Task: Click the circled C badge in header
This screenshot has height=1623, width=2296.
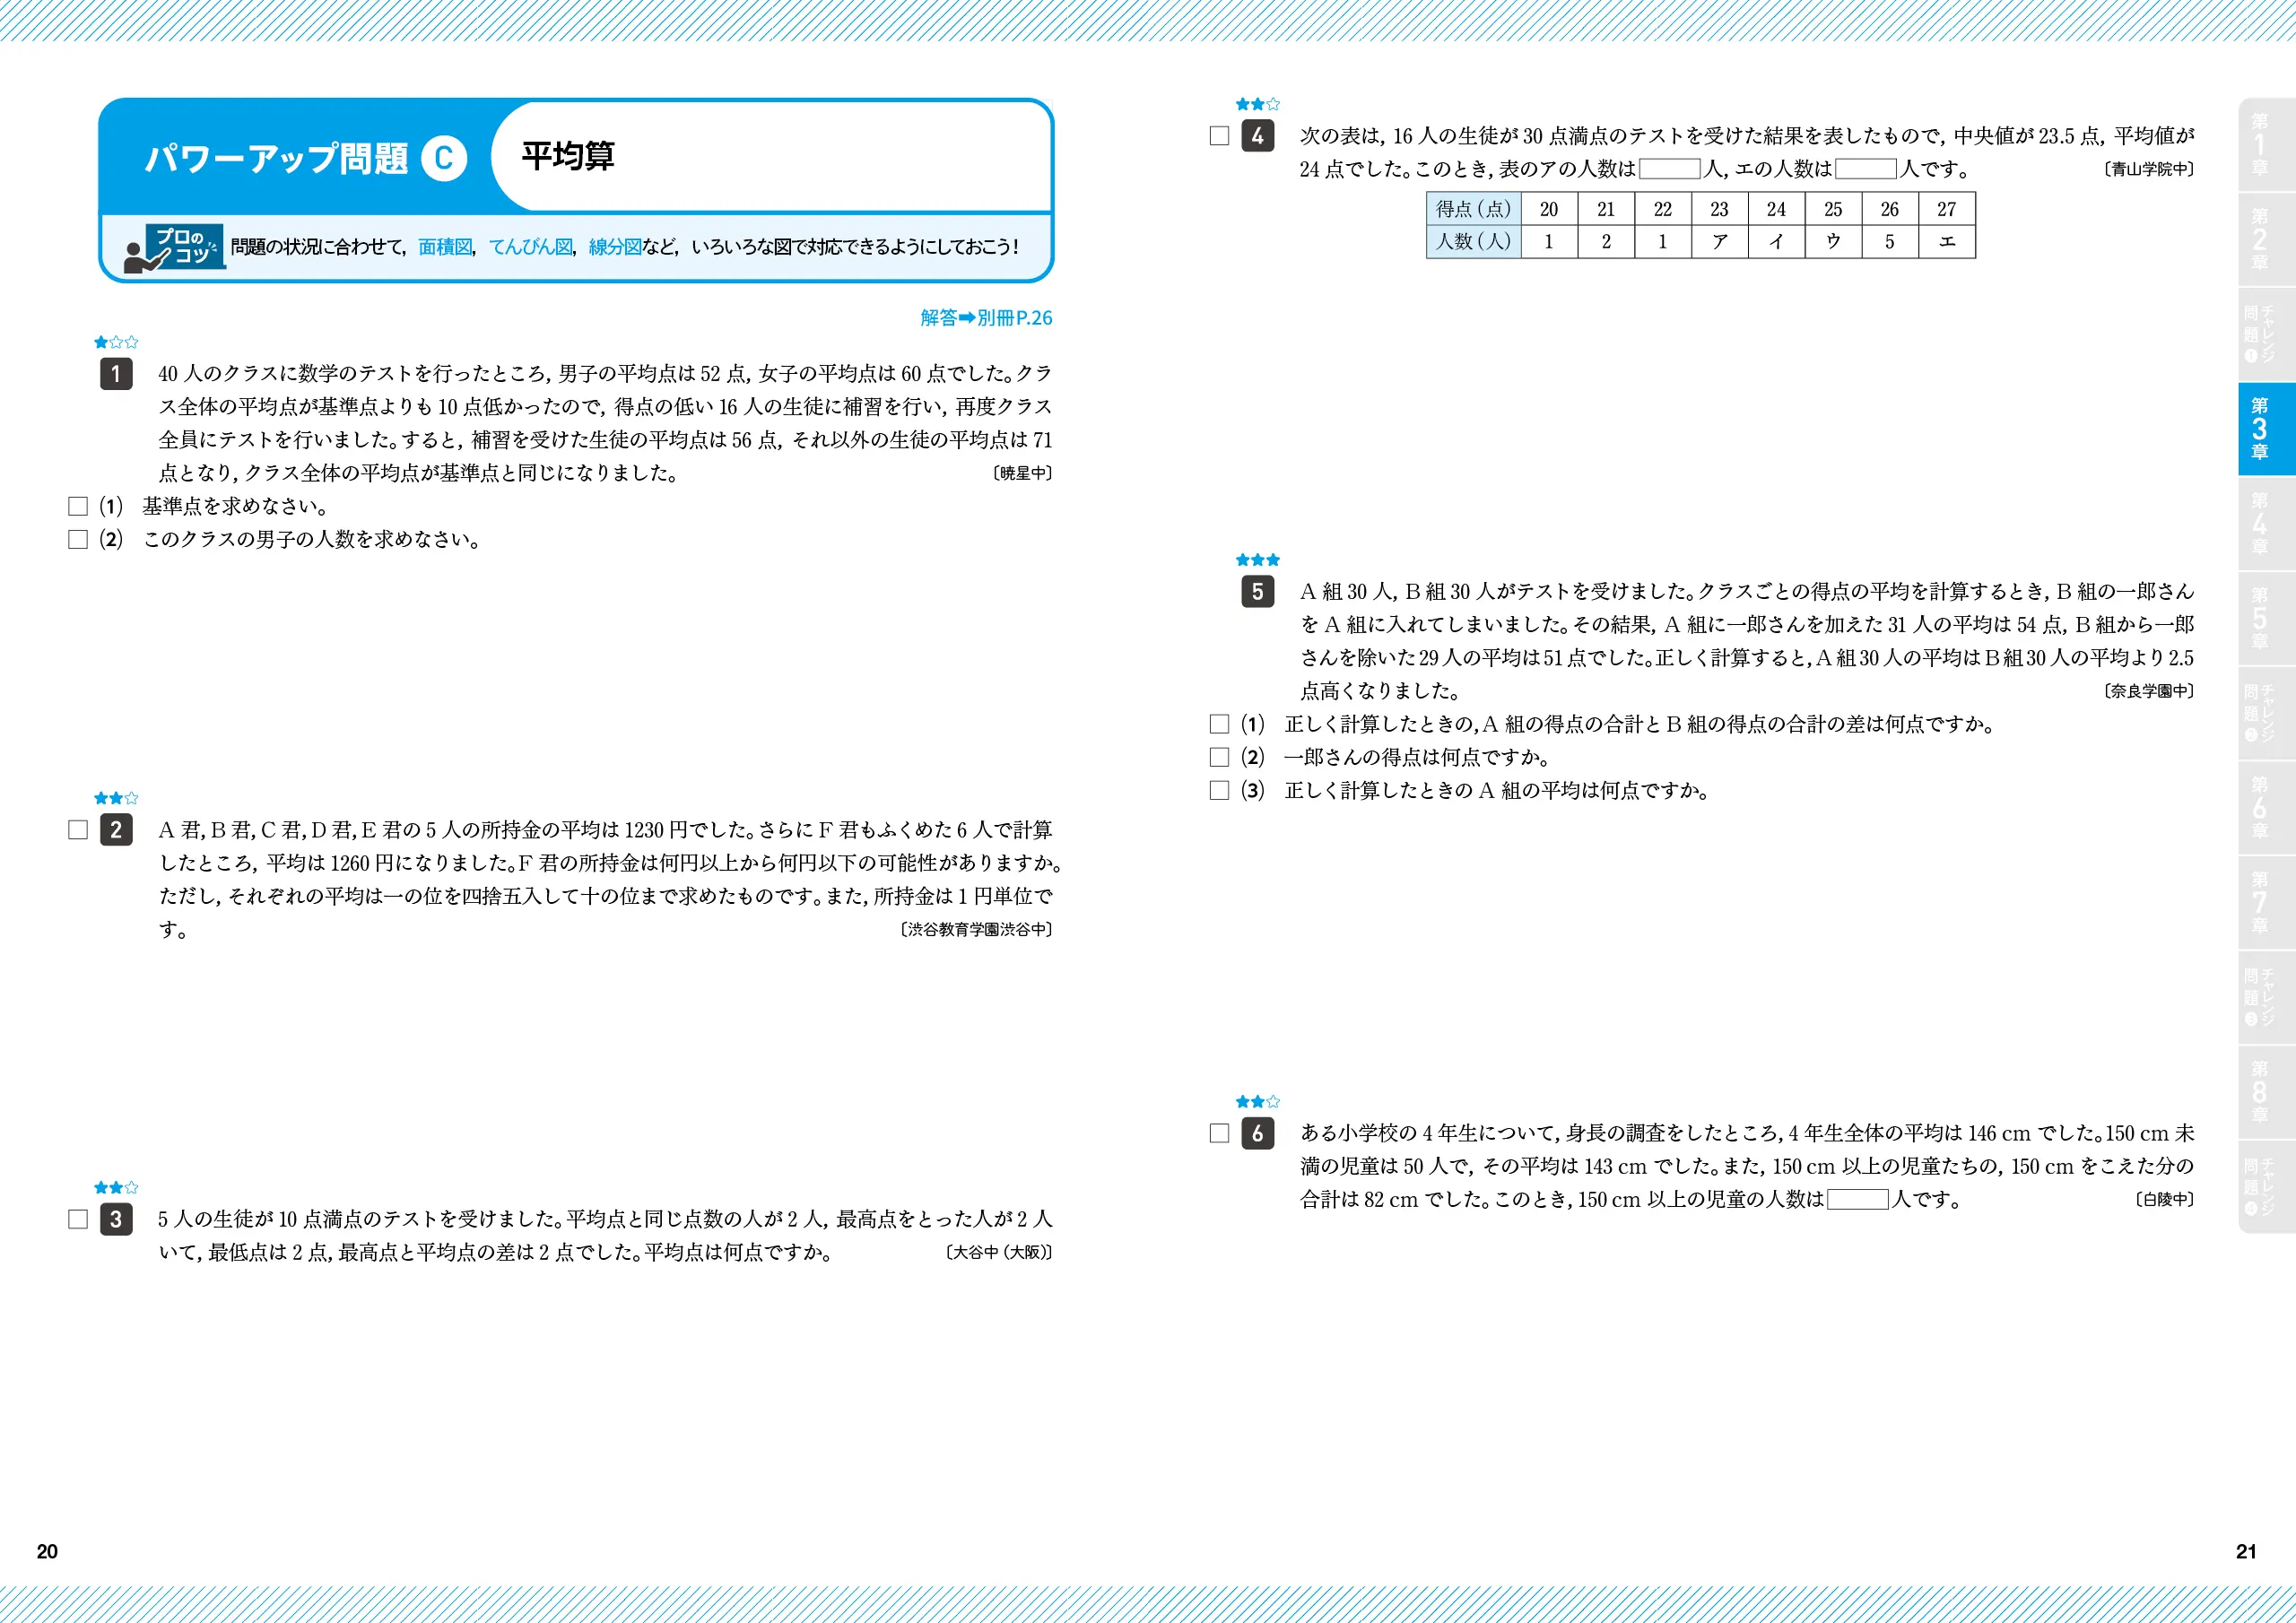Action: [444, 158]
